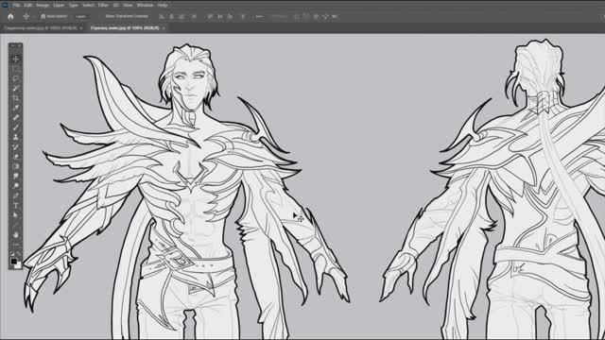Open the Layer menu
The width and height of the screenshot is (605, 340).
tap(59, 5)
